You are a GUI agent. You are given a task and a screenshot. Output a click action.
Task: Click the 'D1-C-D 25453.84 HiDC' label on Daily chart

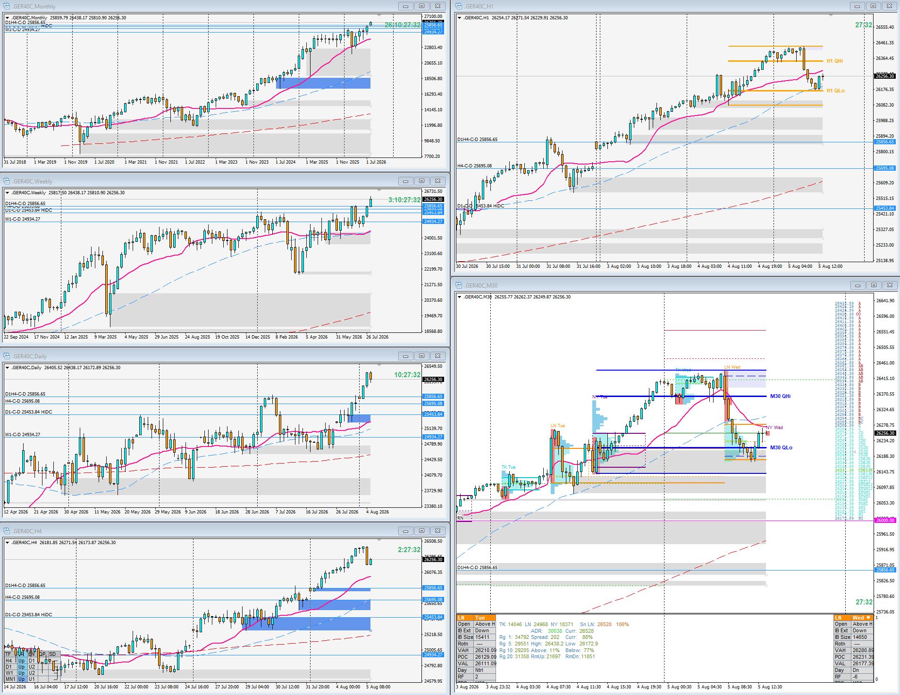tap(29, 412)
